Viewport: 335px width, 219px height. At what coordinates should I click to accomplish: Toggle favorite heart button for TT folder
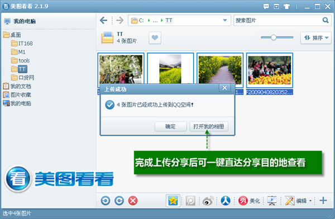pos(155,38)
